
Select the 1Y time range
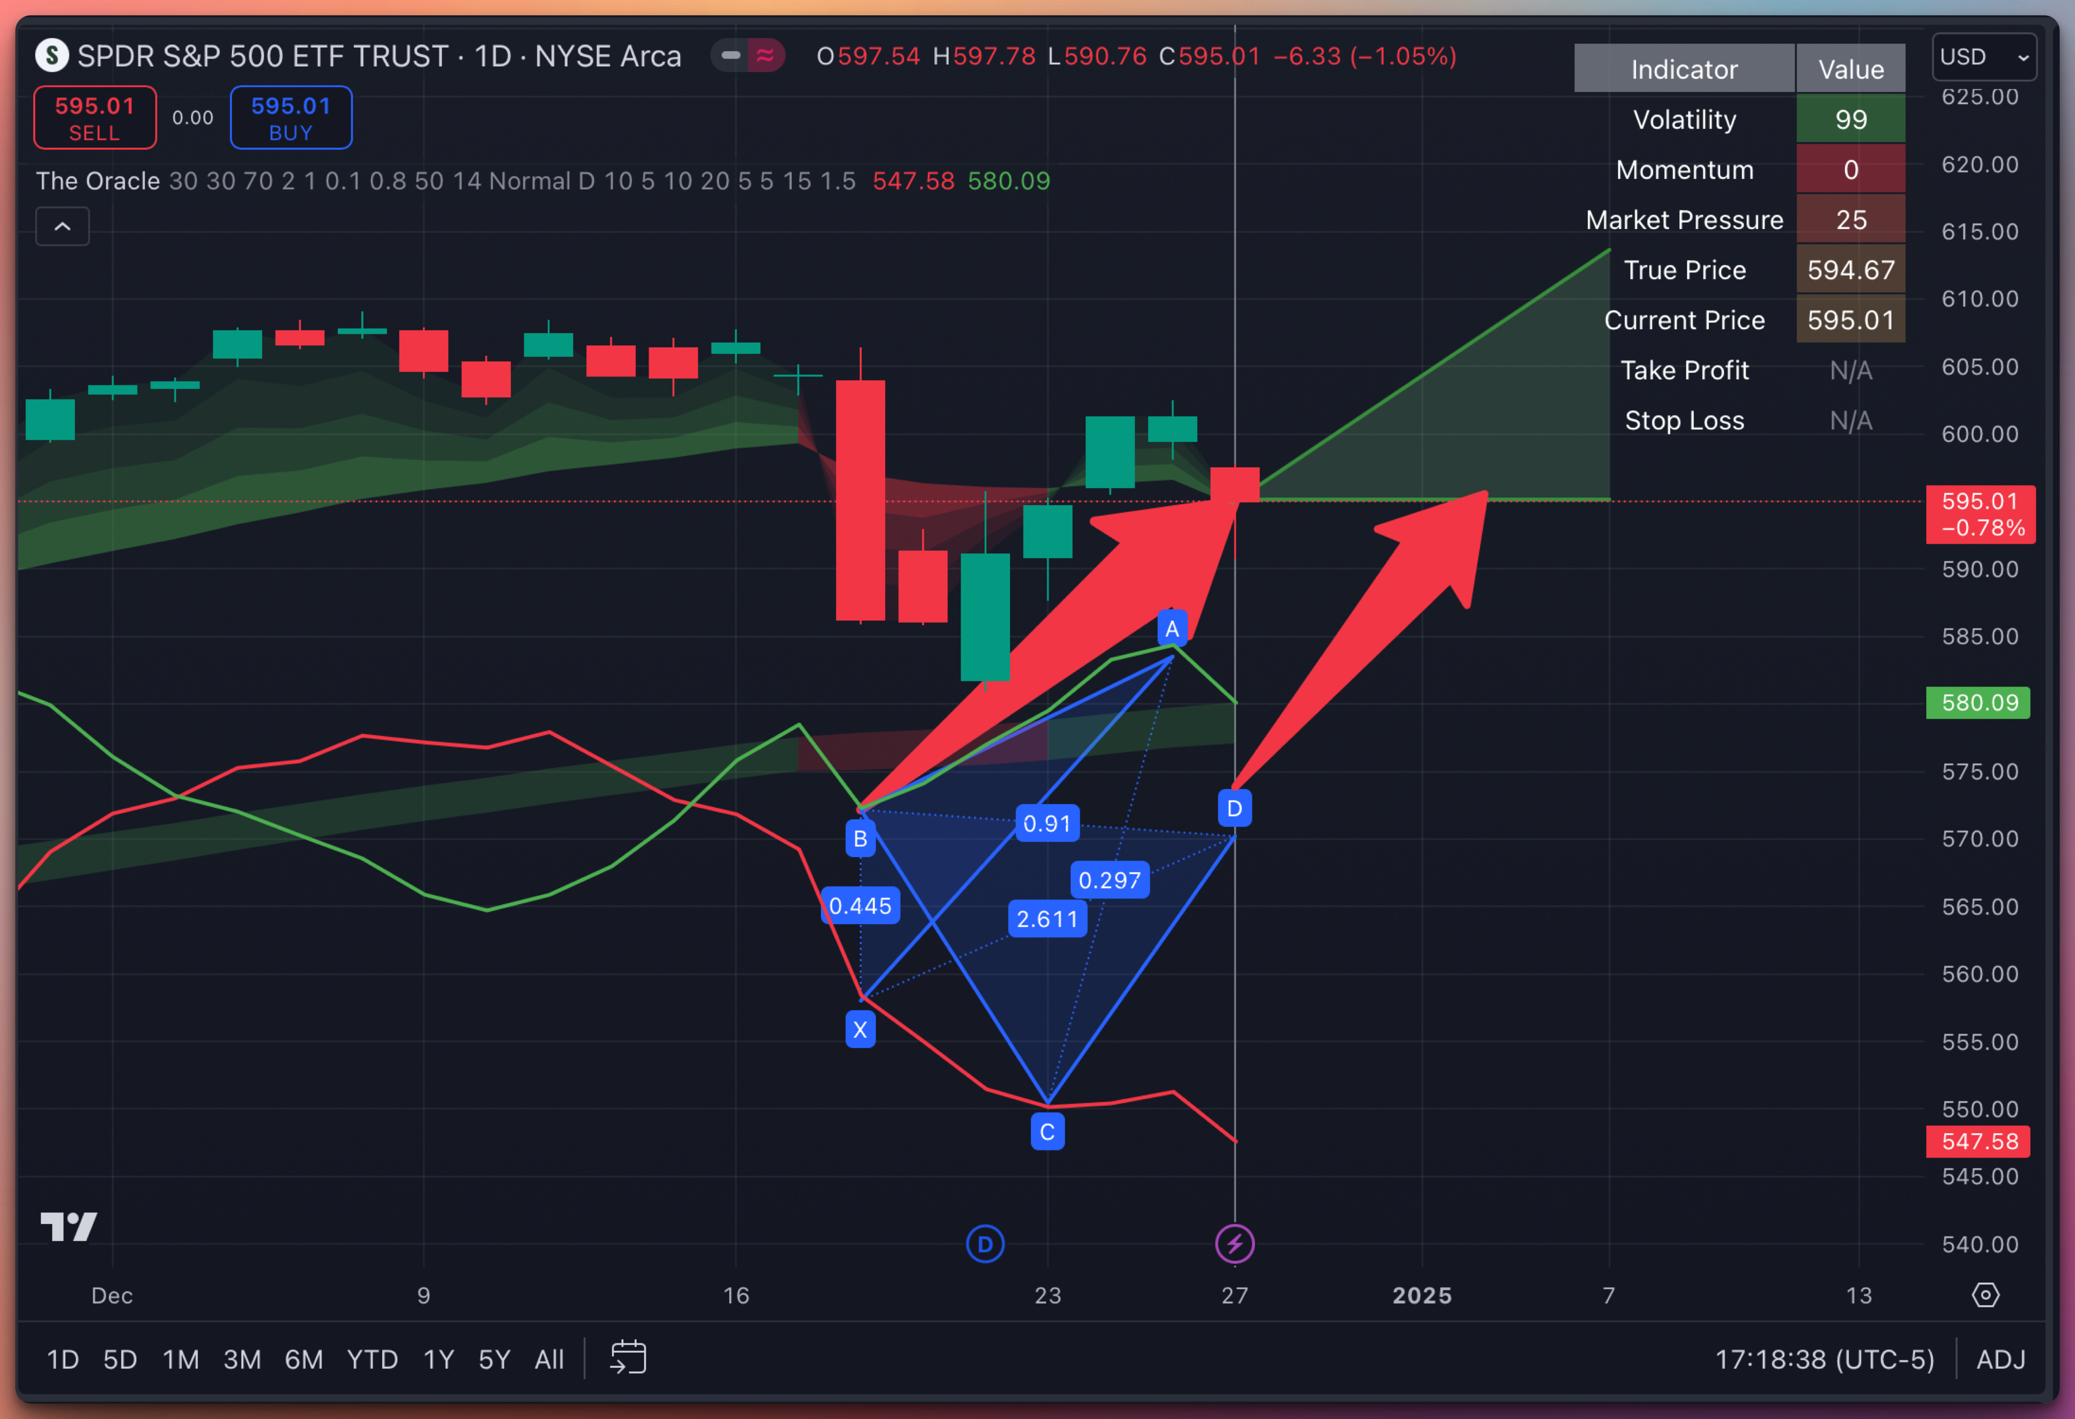pyautogui.click(x=439, y=1359)
